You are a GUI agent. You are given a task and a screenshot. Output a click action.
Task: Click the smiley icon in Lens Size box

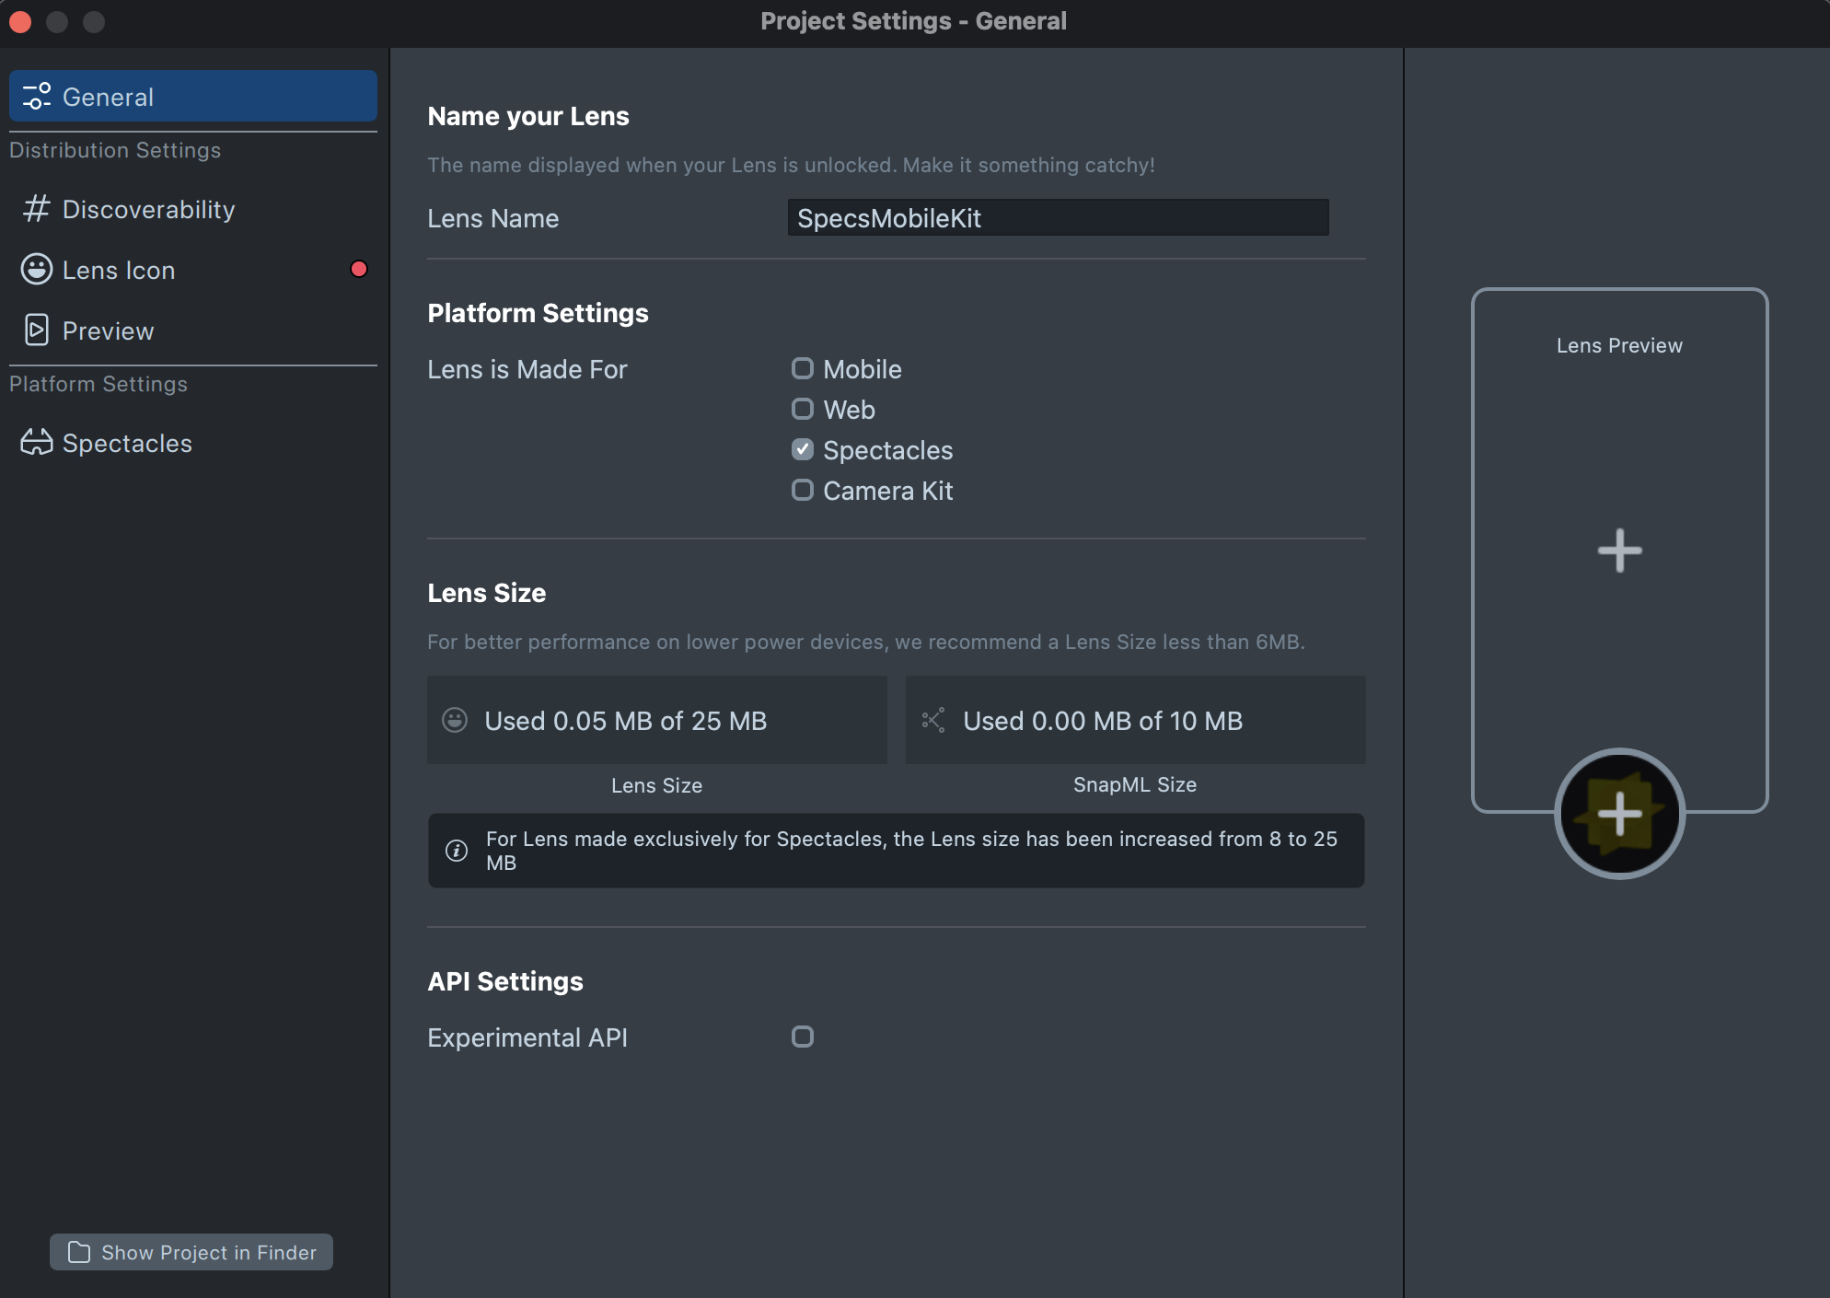click(455, 720)
